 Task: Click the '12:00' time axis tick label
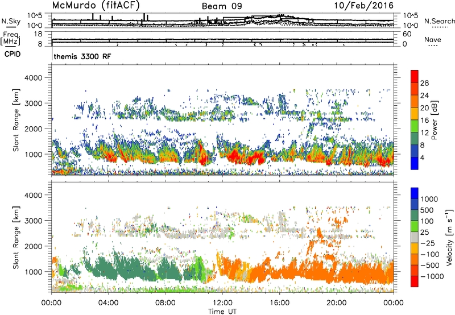pyautogui.click(x=222, y=303)
